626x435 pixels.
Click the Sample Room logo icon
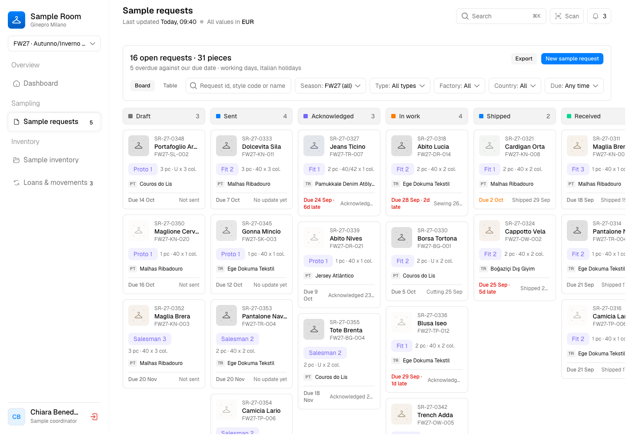(17, 20)
